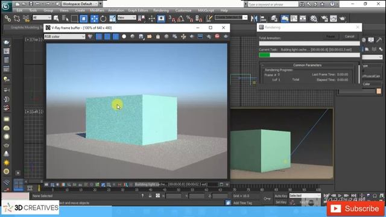Open the Create menu

80,10
